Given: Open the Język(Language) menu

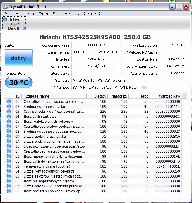Looking at the screenshot, I should 88,13.
